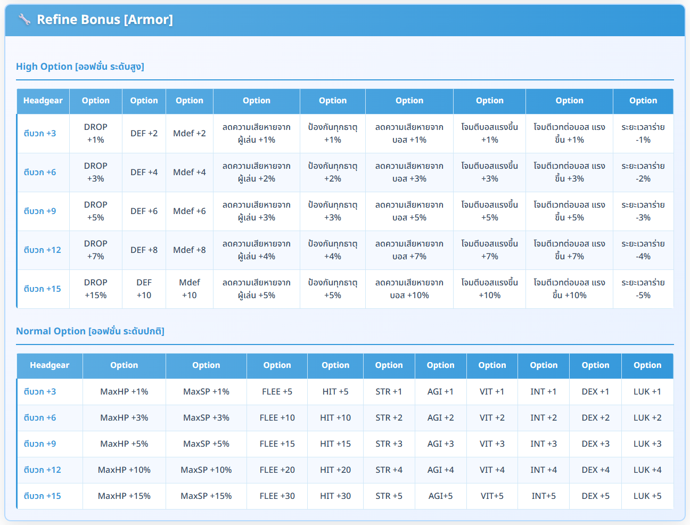Click ตีบวก +12 row label in Normal Option table
The image size is (690, 525).
42,470
